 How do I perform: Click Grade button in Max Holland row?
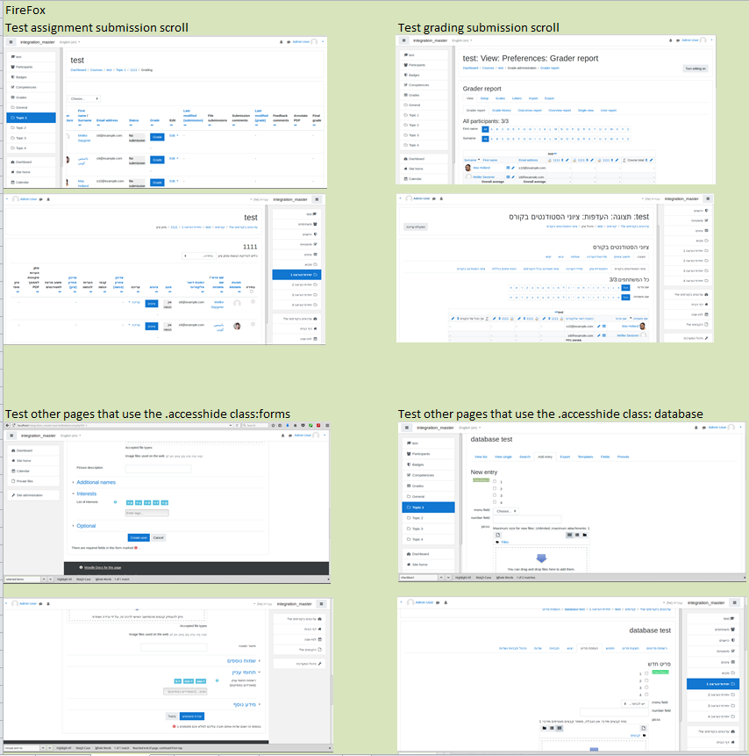[x=157, y=183]
